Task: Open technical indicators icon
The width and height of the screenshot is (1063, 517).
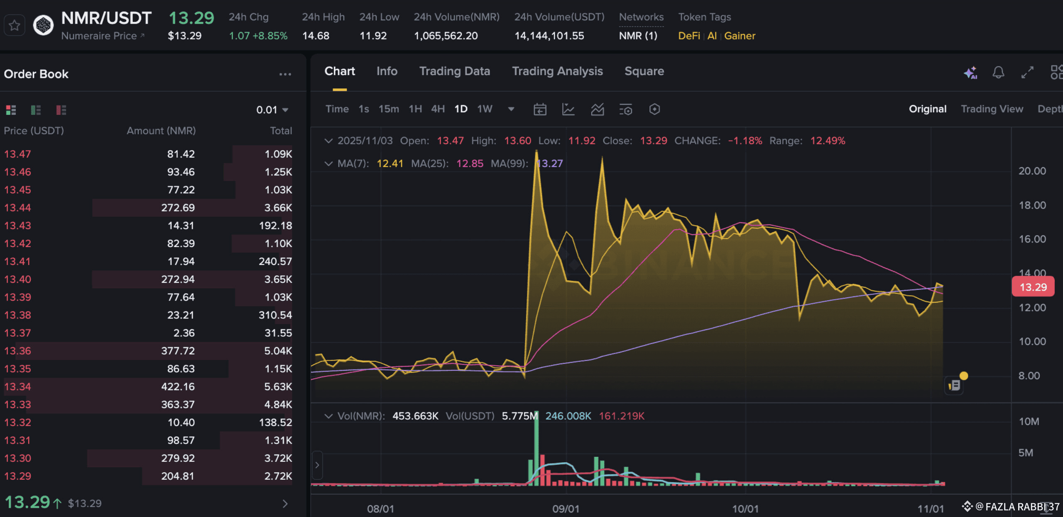Action: tap(597, 109)
